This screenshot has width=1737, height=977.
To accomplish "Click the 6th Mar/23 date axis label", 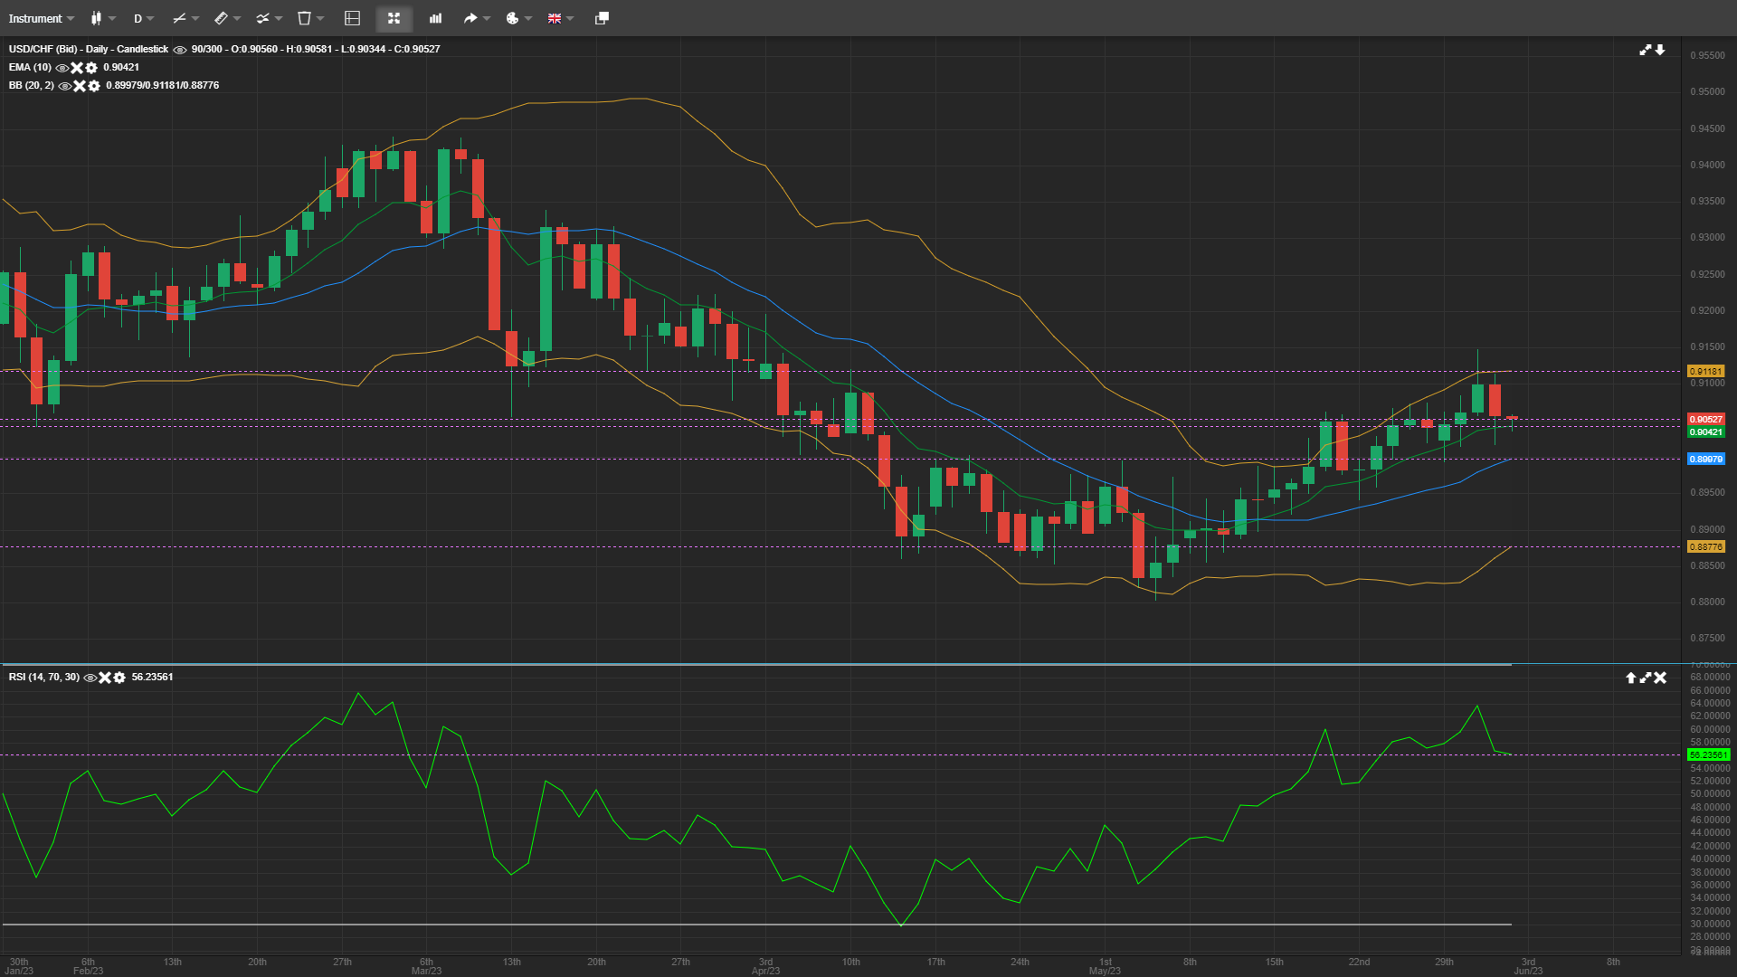I will (426, 966).
